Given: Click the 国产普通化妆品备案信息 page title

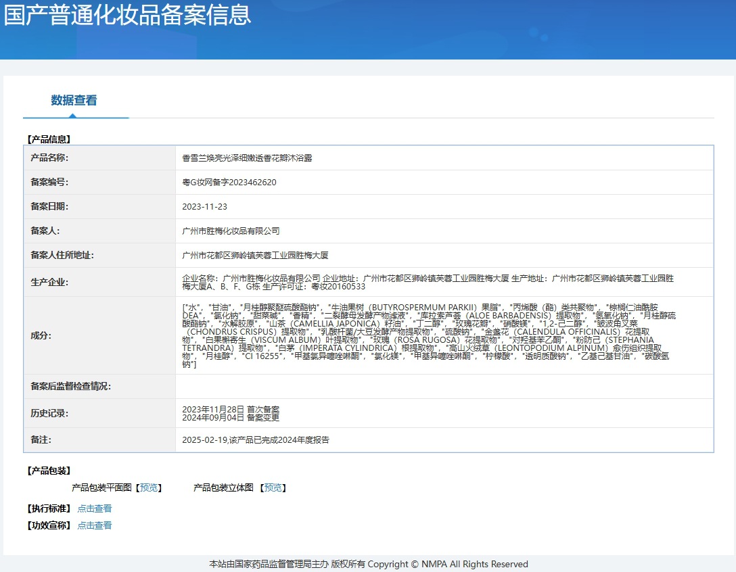Looking at the screenshot, I should [127, 15].
